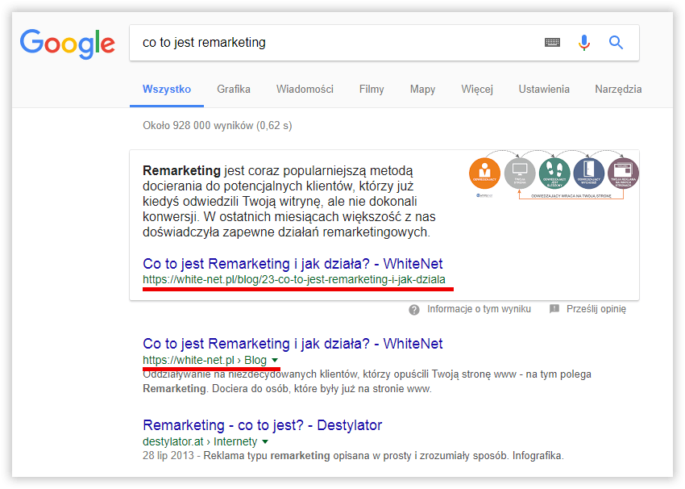
Task: Open featured snippet title link WhiteNet
Action: point(293,264)
